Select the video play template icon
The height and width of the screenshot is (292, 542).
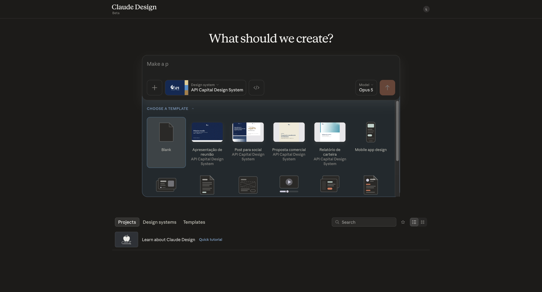coord(289,184)
